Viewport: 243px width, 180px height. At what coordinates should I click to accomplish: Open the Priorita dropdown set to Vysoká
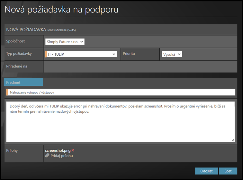[x=172, y=54]
